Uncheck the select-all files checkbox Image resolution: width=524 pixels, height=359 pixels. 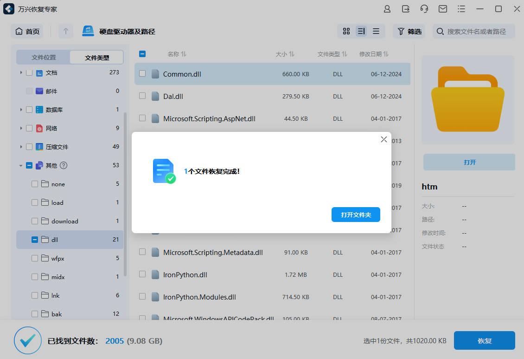(142, 53)
